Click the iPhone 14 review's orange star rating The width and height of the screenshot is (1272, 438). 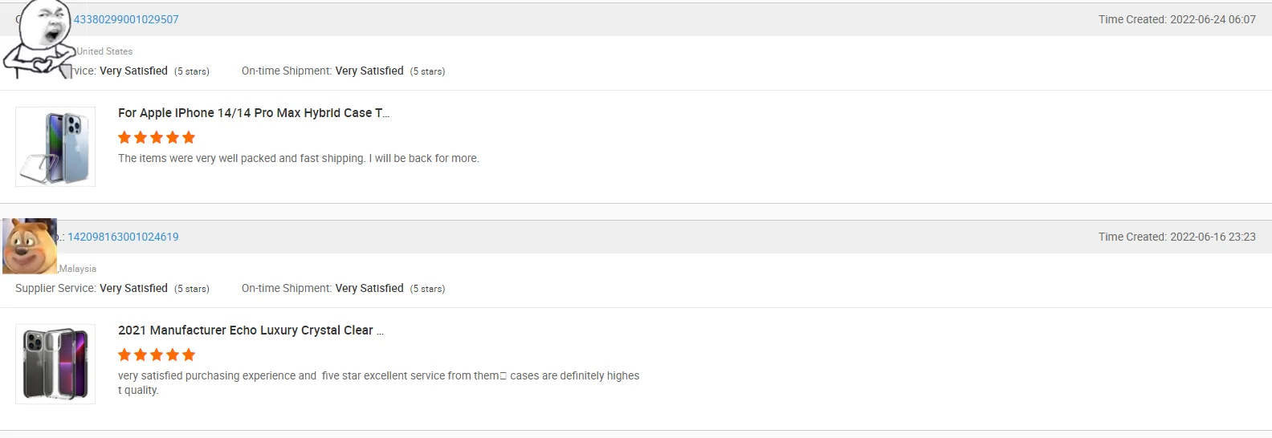tap(157, 137)
